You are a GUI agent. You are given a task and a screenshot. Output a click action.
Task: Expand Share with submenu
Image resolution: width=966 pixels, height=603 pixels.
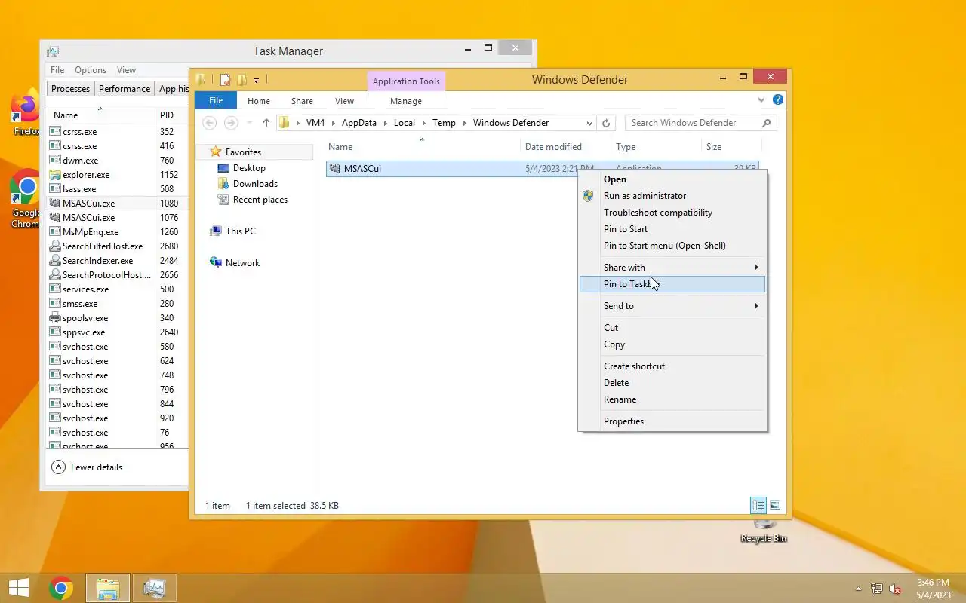click(672, 267)
